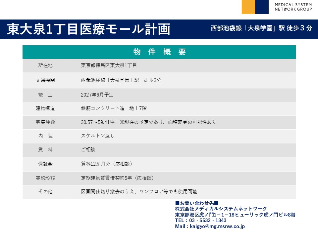Click the orange square in the logo
The image size is (318, 238).
[248, 7]
